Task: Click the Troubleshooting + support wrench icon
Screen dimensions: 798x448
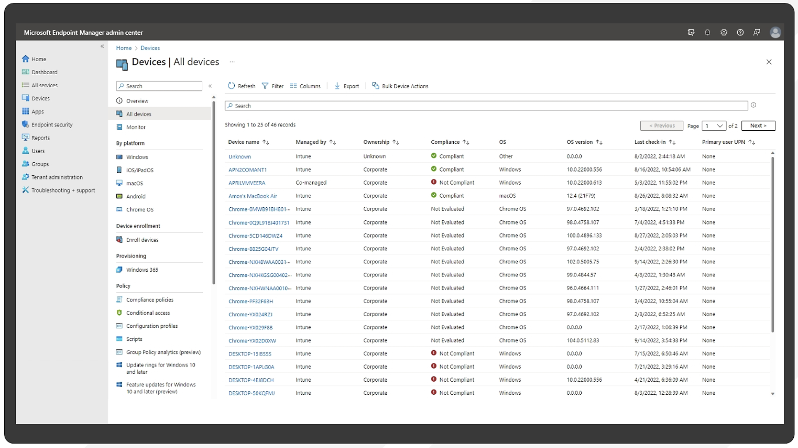Action: click(26, 190)
